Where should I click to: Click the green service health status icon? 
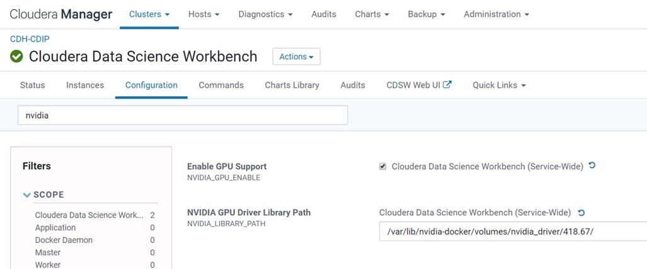pos(16,57)
